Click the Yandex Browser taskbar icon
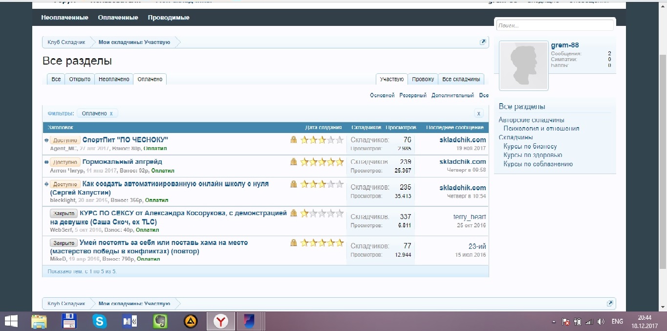This screenshot has height=331, width=667. (221, 321)
